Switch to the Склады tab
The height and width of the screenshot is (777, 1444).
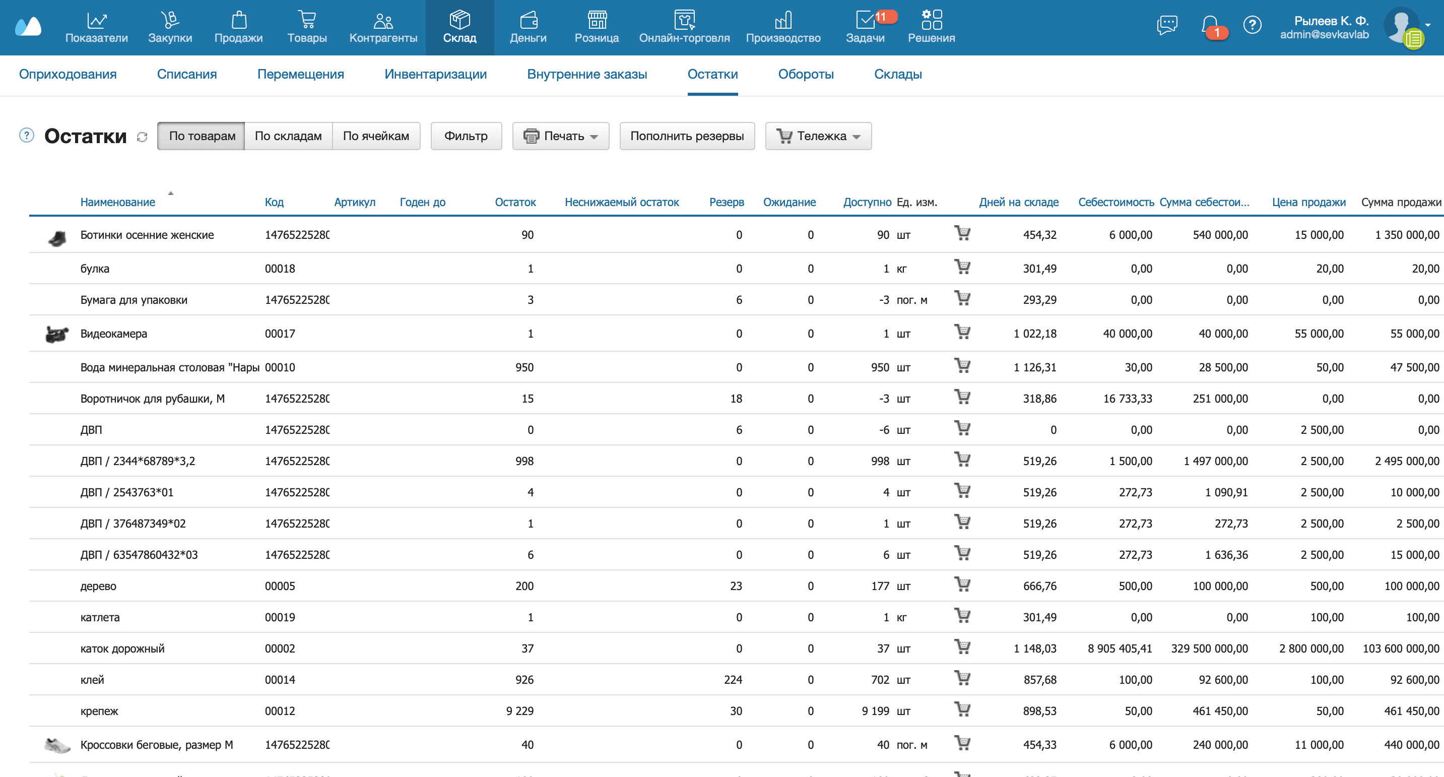click(897, 74)
